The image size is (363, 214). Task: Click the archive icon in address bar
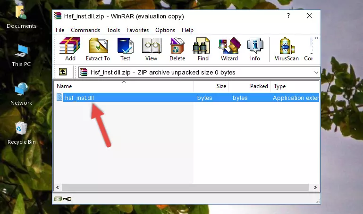[84, 72]
